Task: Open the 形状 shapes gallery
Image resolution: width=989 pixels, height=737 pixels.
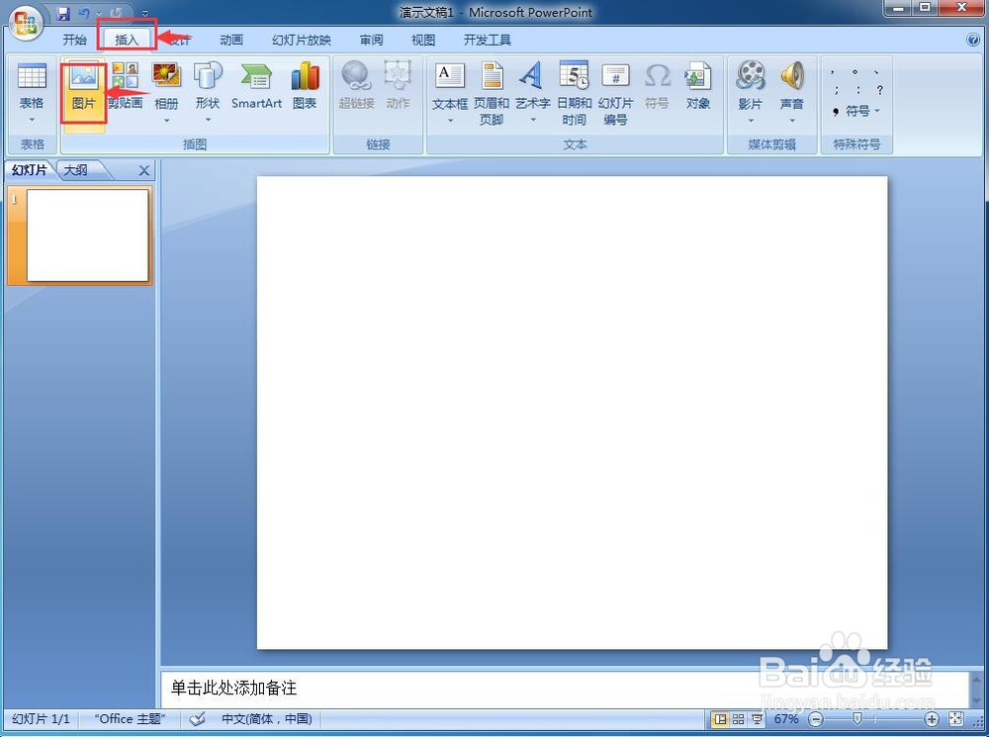Action: [x=208, y=76]
